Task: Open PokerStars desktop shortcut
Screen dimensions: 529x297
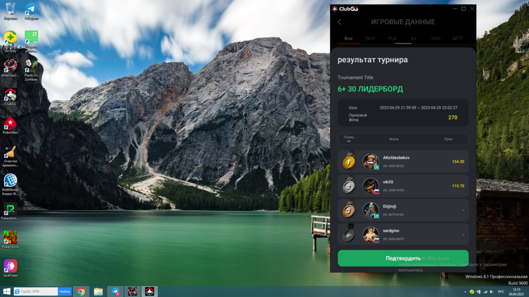Action: coord(10,124)
